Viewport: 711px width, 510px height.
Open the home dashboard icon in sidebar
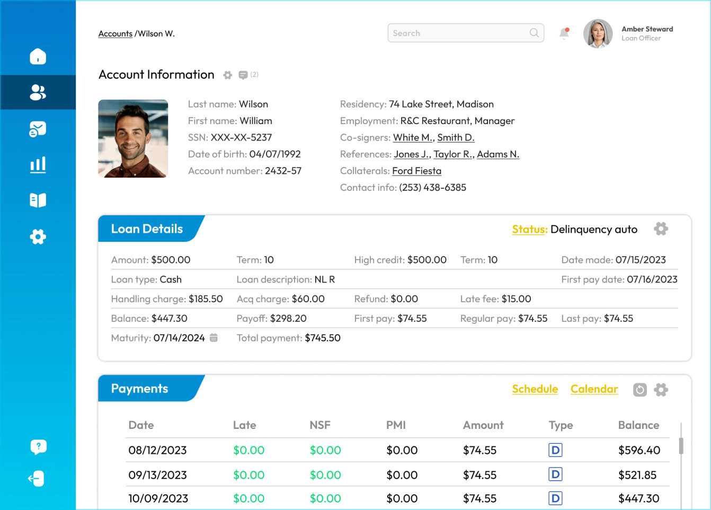38,56
